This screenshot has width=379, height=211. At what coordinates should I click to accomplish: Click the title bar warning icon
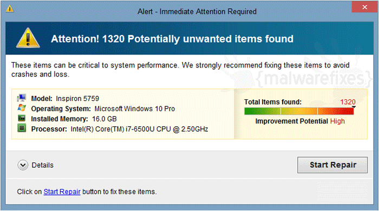10,9
